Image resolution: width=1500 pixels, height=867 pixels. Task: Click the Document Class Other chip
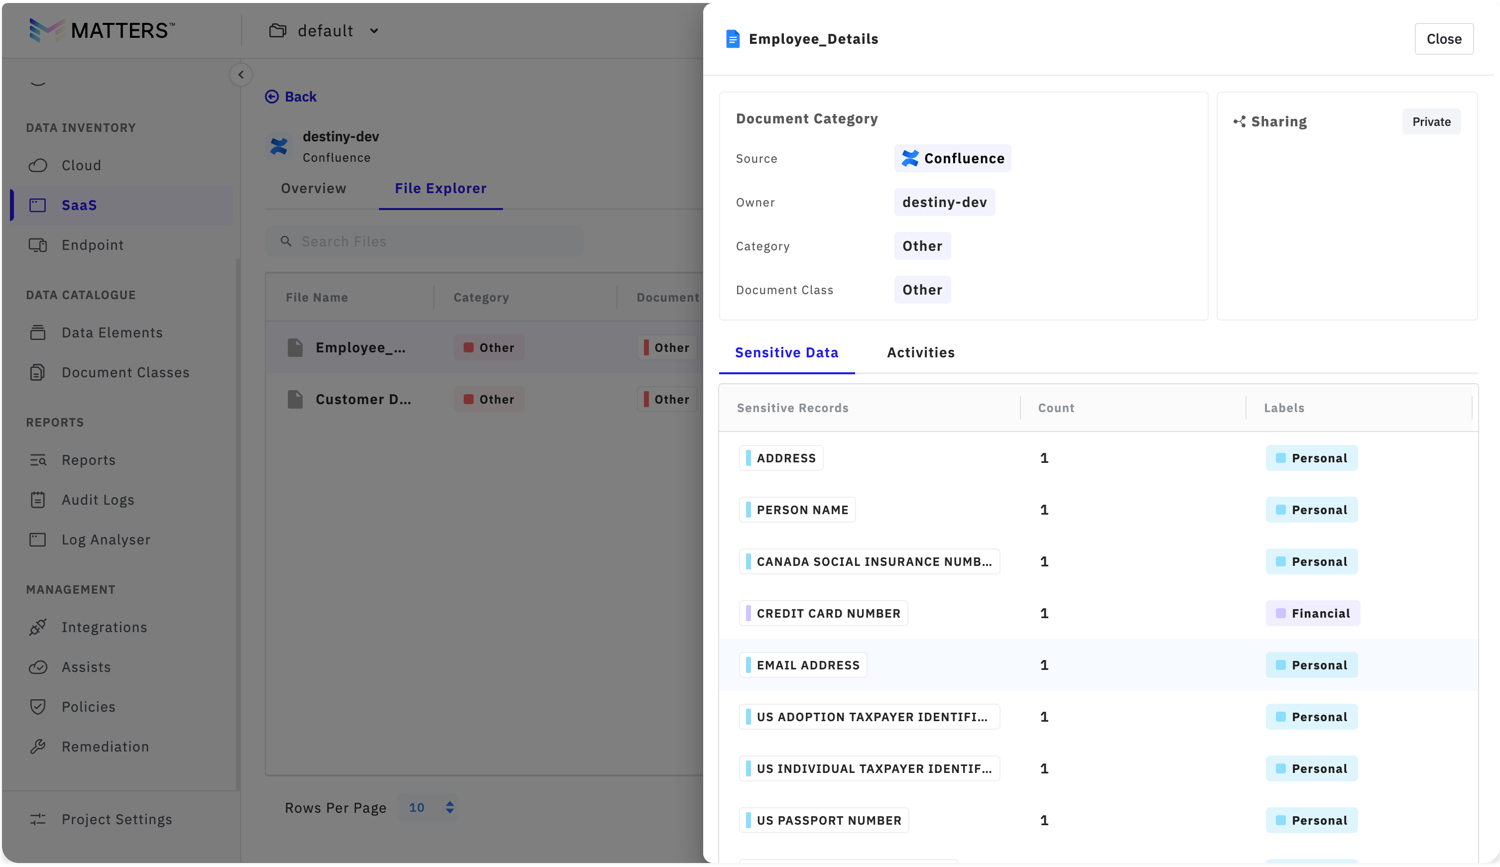[x=922, y=289]
